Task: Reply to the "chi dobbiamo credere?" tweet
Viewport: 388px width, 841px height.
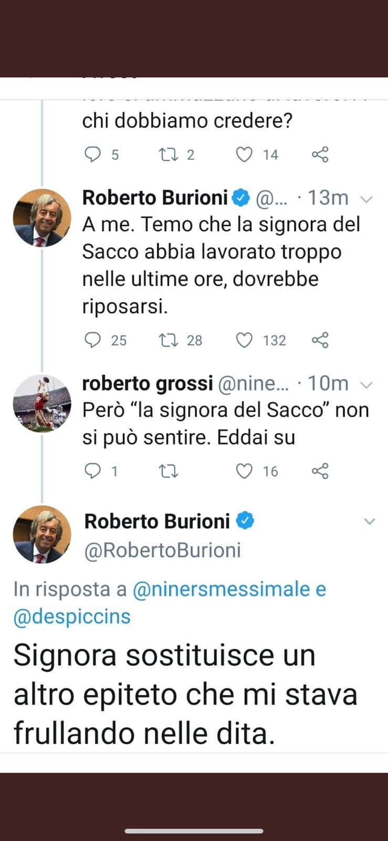Action: point(93,155)
